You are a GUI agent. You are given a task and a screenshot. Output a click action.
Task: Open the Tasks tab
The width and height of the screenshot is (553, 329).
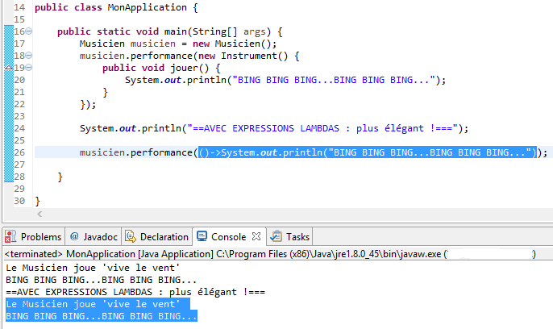pyautogui.click(x=297, y=237)
